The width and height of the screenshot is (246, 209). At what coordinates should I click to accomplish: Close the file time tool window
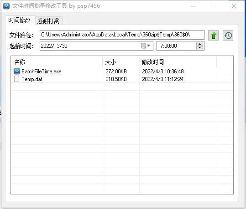pos(234,6)
